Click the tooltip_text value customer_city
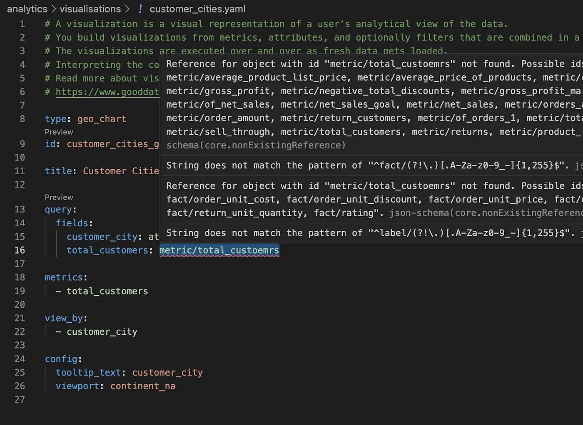Image resolution: width=583 pixels, height=425 pixels. point(167,372)
